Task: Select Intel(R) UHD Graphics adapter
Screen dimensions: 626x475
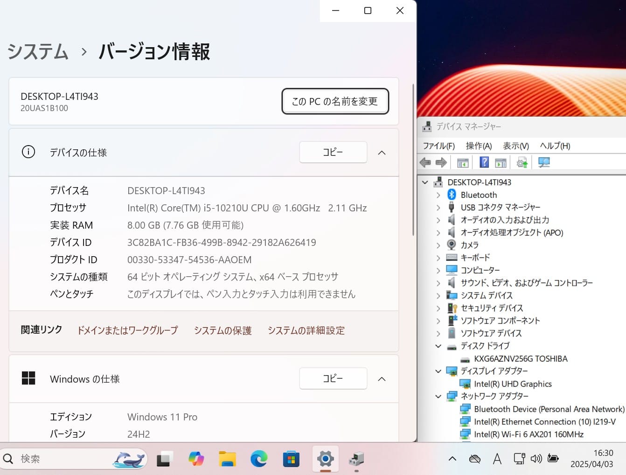Action: click(x=513, y=384)
